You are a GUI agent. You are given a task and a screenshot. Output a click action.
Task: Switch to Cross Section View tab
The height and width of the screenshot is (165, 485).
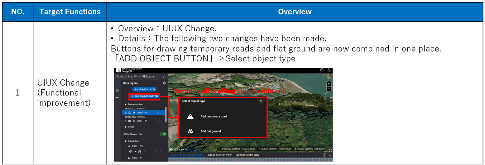219,155
